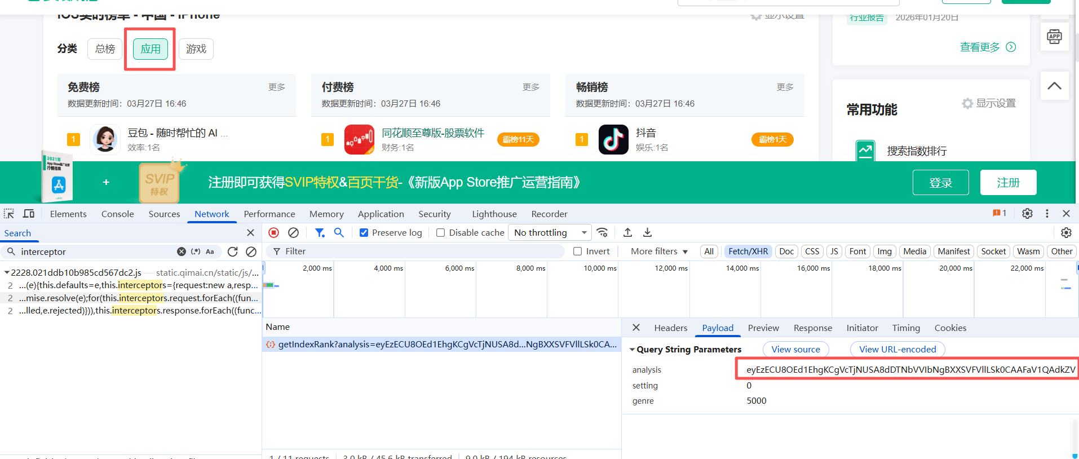Image resolution: width=1079 pixels, height=459 pixels.
Task: Clear the network log icon
Action: [293, 232]
